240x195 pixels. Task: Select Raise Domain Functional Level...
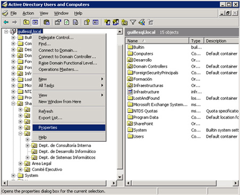[69, 63]
